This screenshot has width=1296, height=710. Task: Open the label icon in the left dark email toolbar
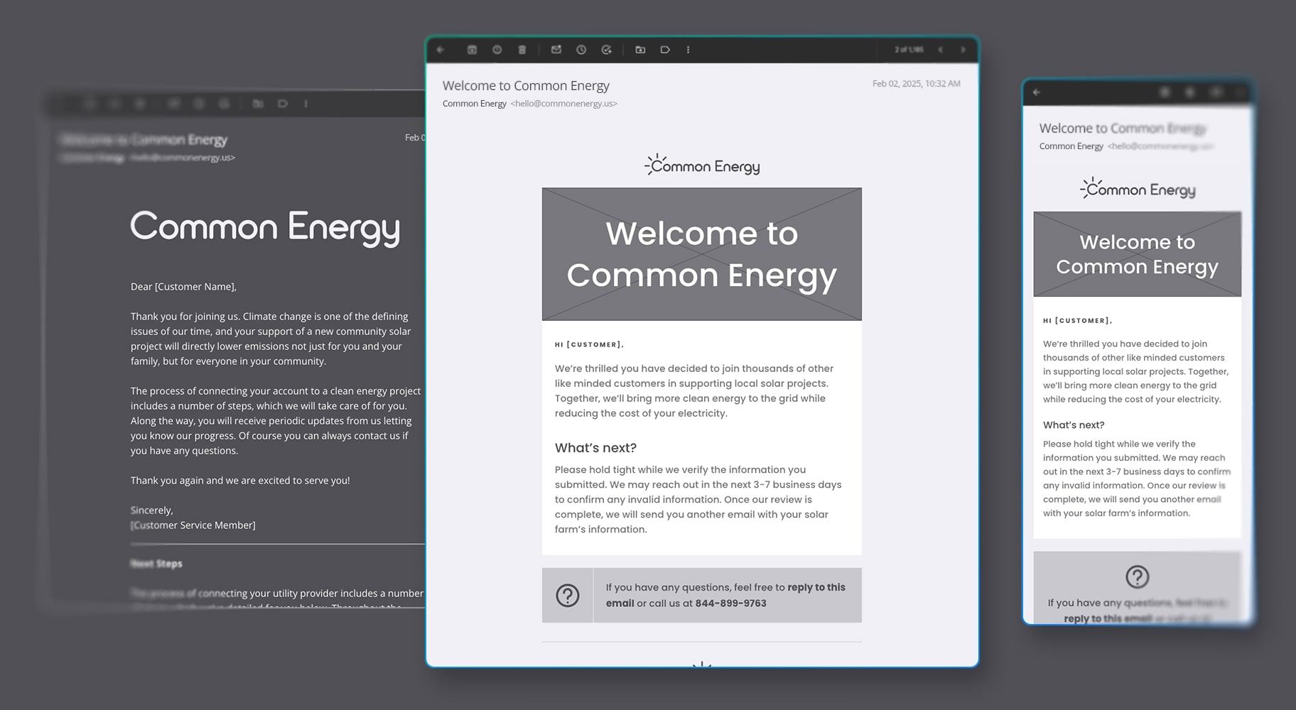coord(283,104)
